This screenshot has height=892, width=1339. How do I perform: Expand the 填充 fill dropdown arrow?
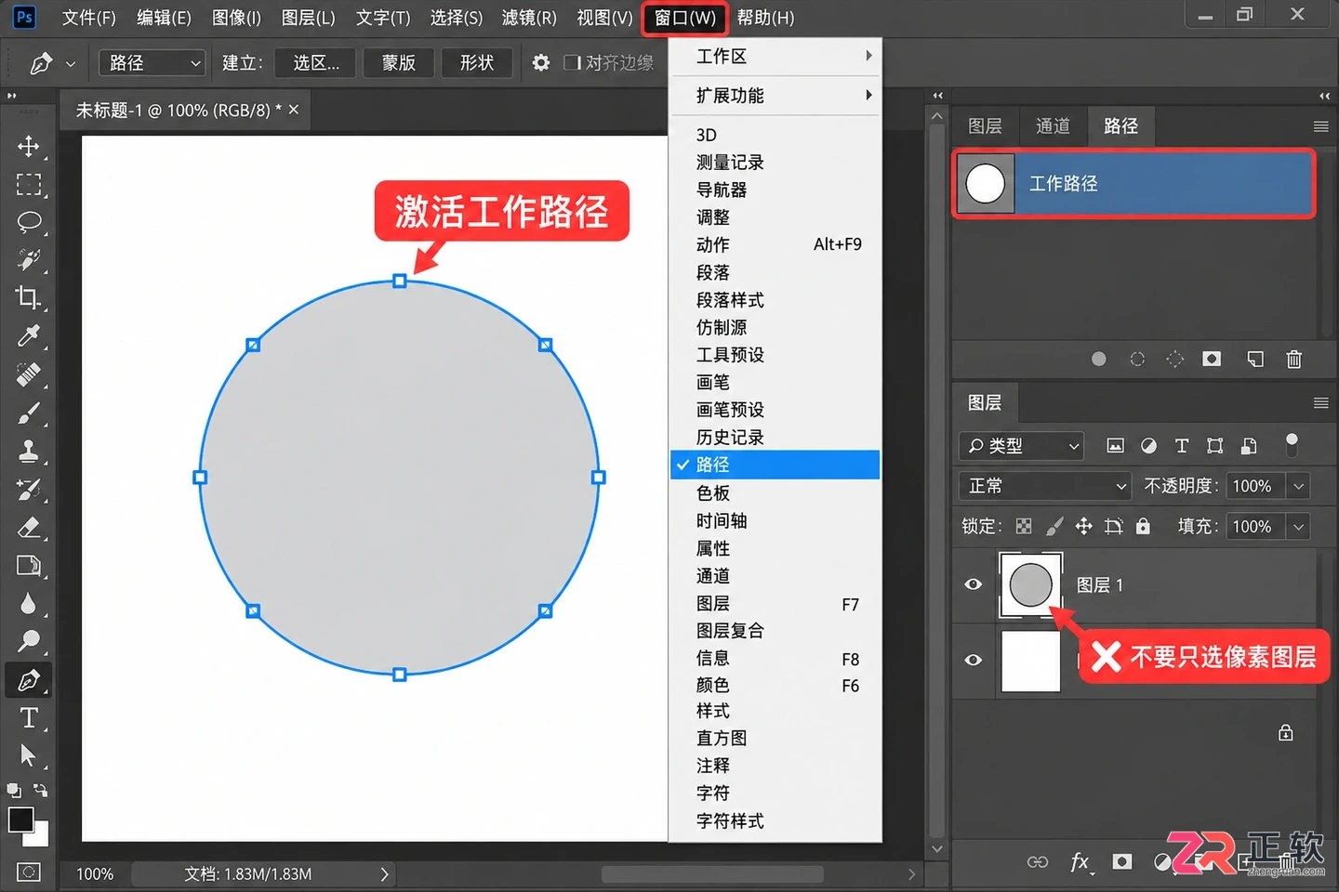click(1299, 527)
